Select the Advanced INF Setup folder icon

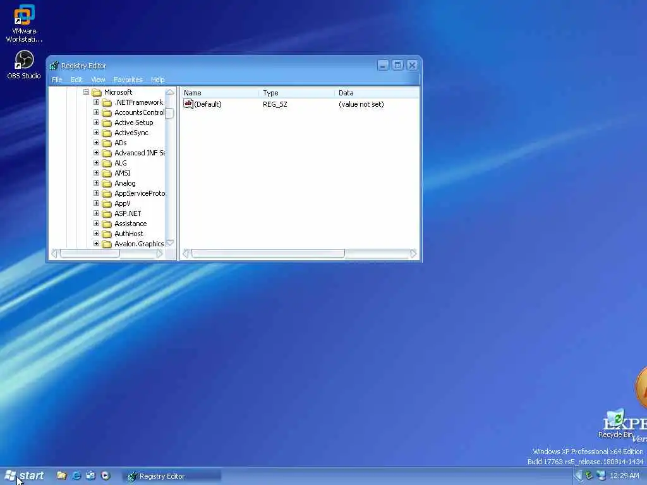click(x=107, y=153)
